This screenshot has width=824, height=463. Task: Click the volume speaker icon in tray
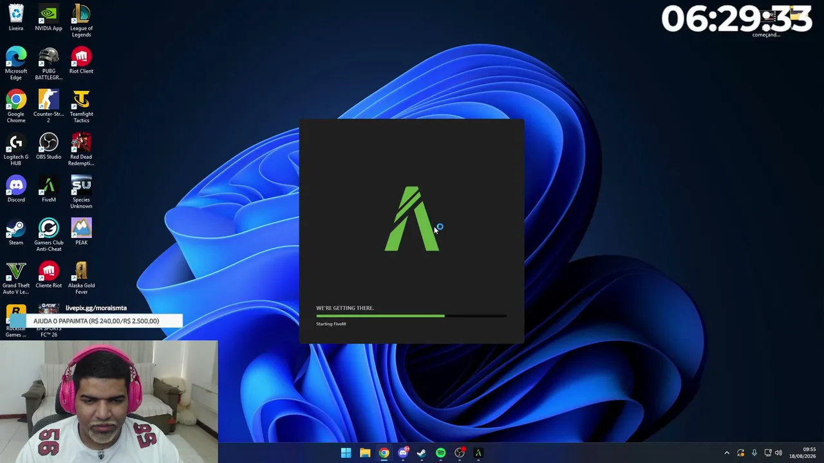[779, 453]
